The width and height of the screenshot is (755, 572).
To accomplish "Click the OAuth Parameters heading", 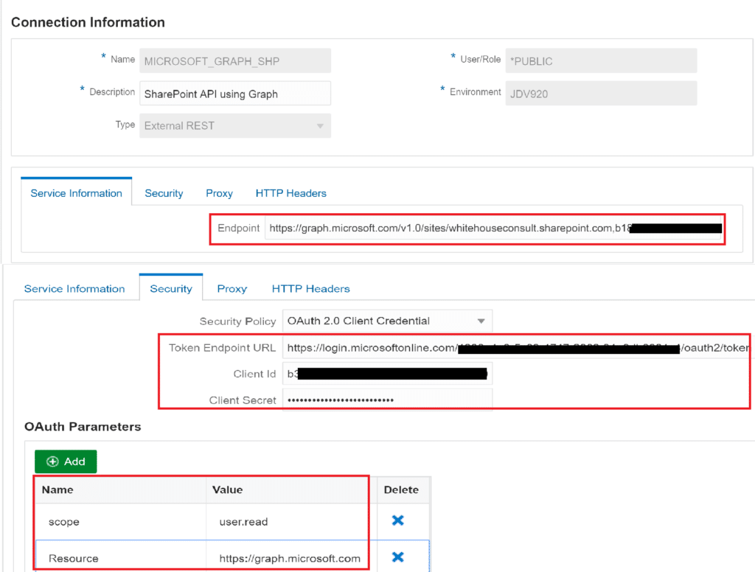I will pos(83,427).
